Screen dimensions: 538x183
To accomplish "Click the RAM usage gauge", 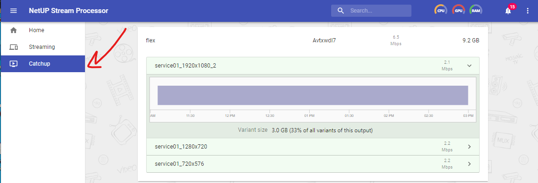I will [x=476, y=11].
